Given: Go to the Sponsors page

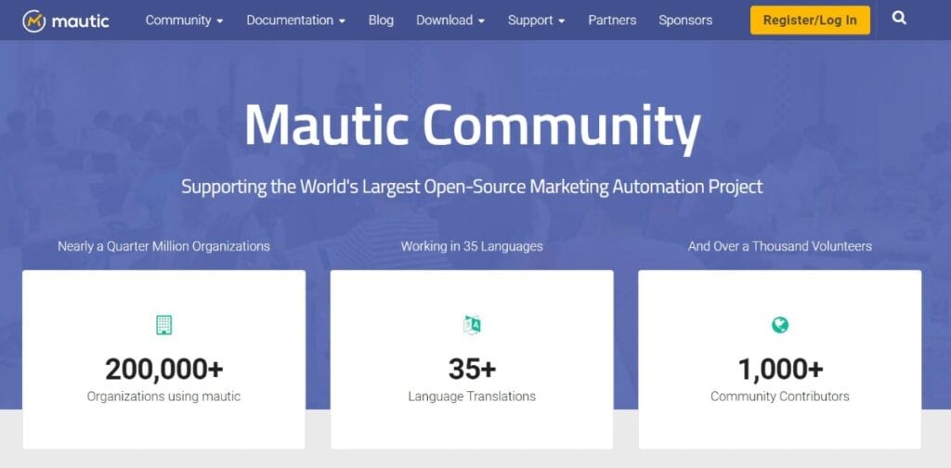Looking at the screenshot, I should (685, 20).
